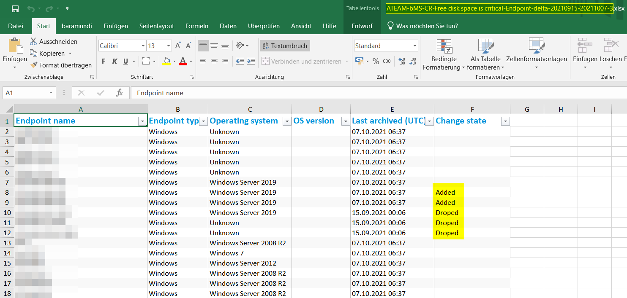The width and height of the screenshot is (627, 298).
Task: Click the insert function fx icon
Action: (x=119, y=93)
